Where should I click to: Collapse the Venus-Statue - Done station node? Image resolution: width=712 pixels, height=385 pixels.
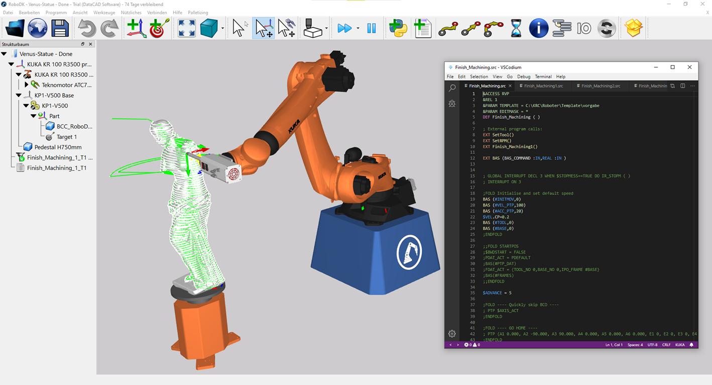coord(4,54)
